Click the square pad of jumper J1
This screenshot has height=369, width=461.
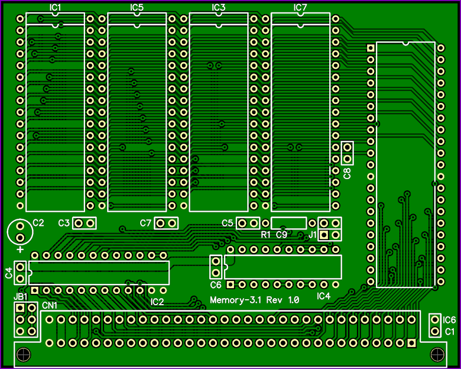[x=324, y=235]
